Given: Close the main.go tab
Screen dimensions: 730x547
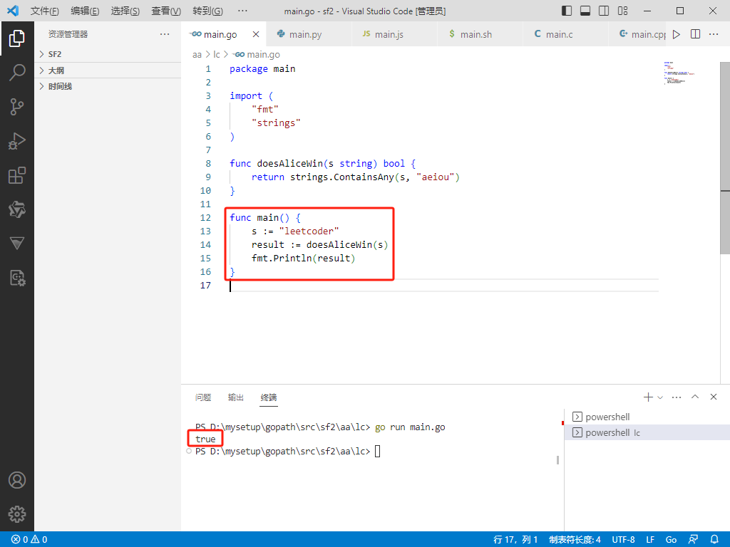Looking at the screenshot, I should click(x=256, y=34).
